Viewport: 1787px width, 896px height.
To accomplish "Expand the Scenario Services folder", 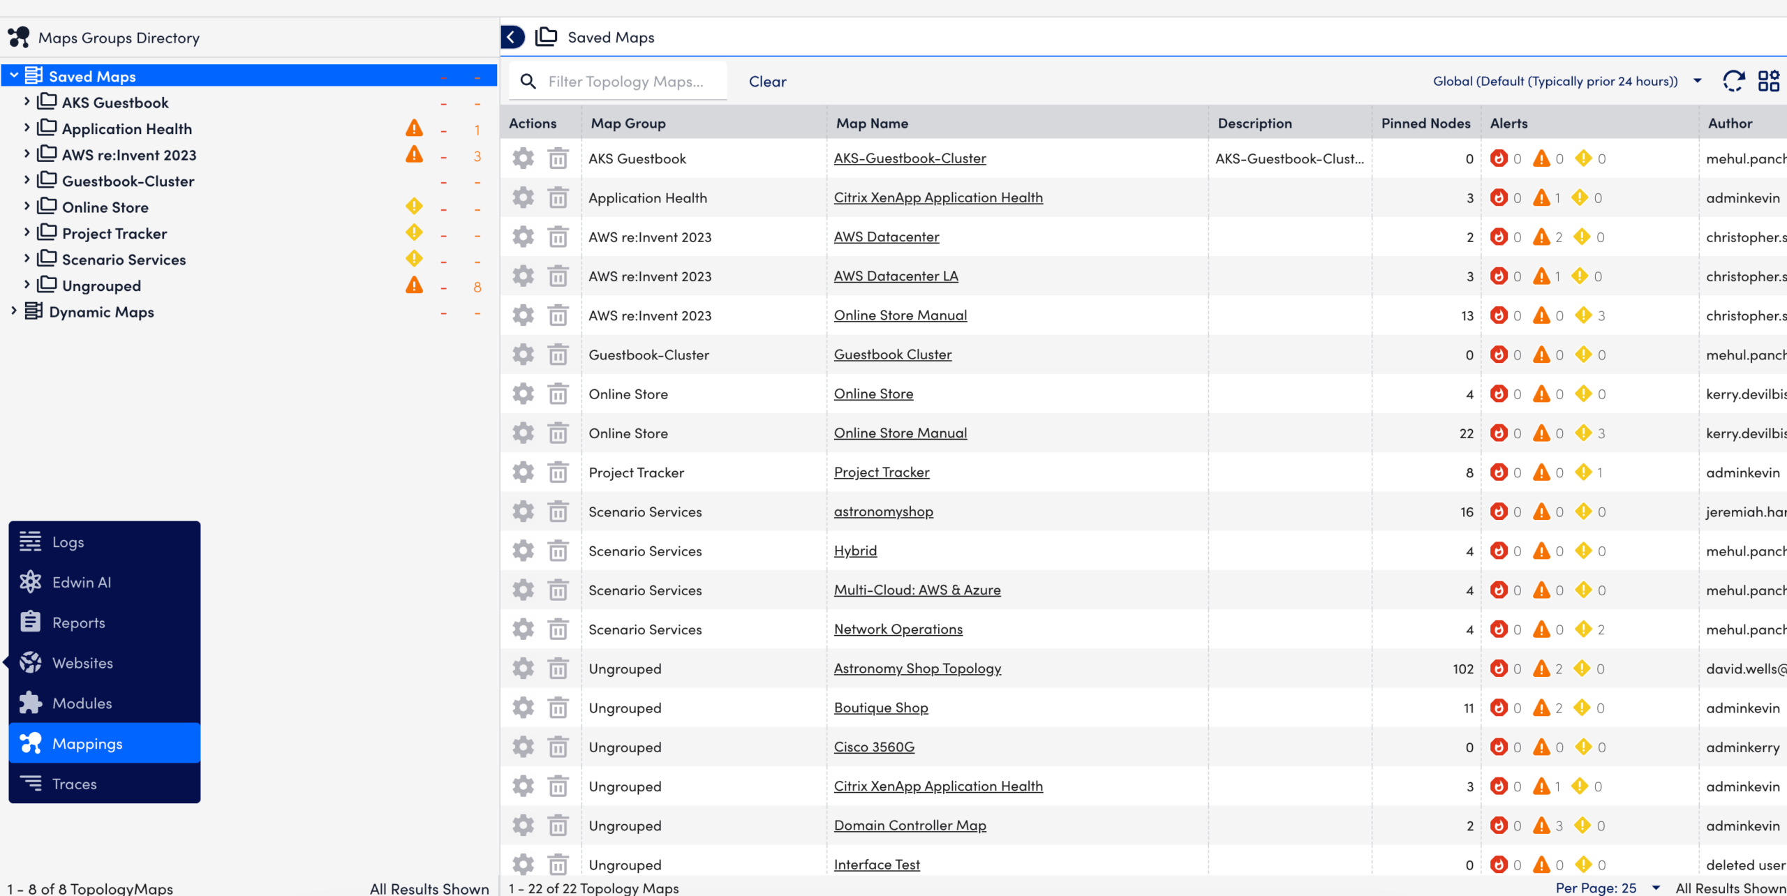I will pos(27,259).
